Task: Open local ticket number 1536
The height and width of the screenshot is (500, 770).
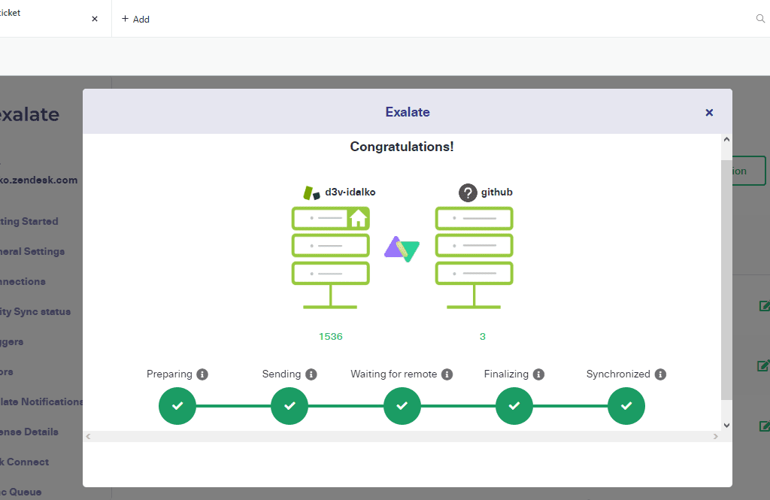Action: (x=331, y=336)
